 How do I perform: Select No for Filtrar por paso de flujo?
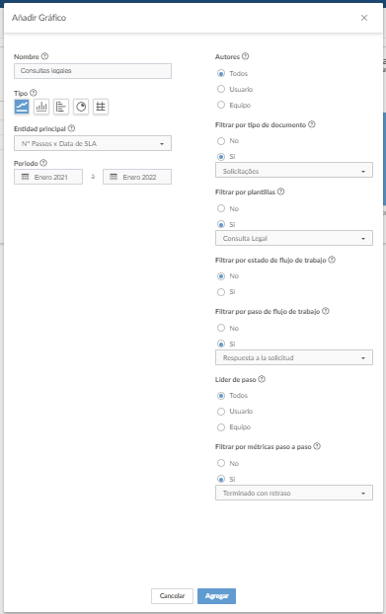[221, 328]
